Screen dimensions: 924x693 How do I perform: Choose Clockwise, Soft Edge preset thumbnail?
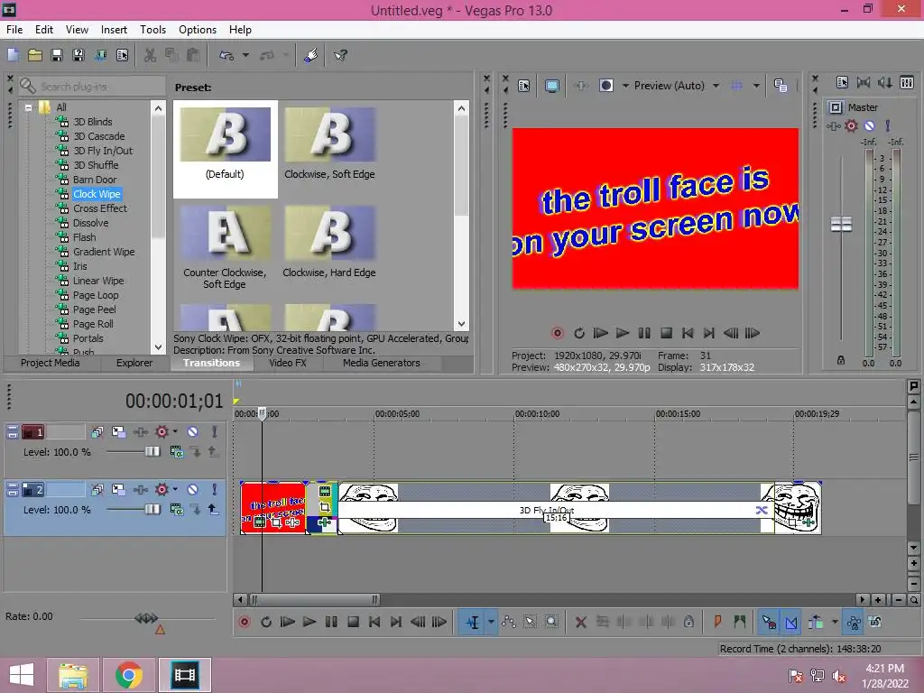pyautogui.click(x=329, y=134)
